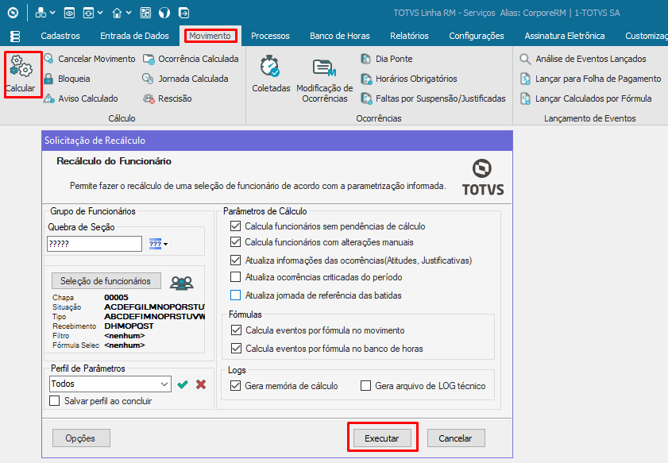The height and width of the screenshot is (463, 668).
Task: Open the Banco de Horas tab
Action: (339, 36)
